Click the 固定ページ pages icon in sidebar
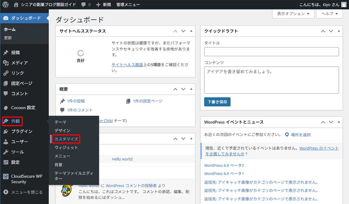This screenshot has height=204, width=349. [6, 84]
